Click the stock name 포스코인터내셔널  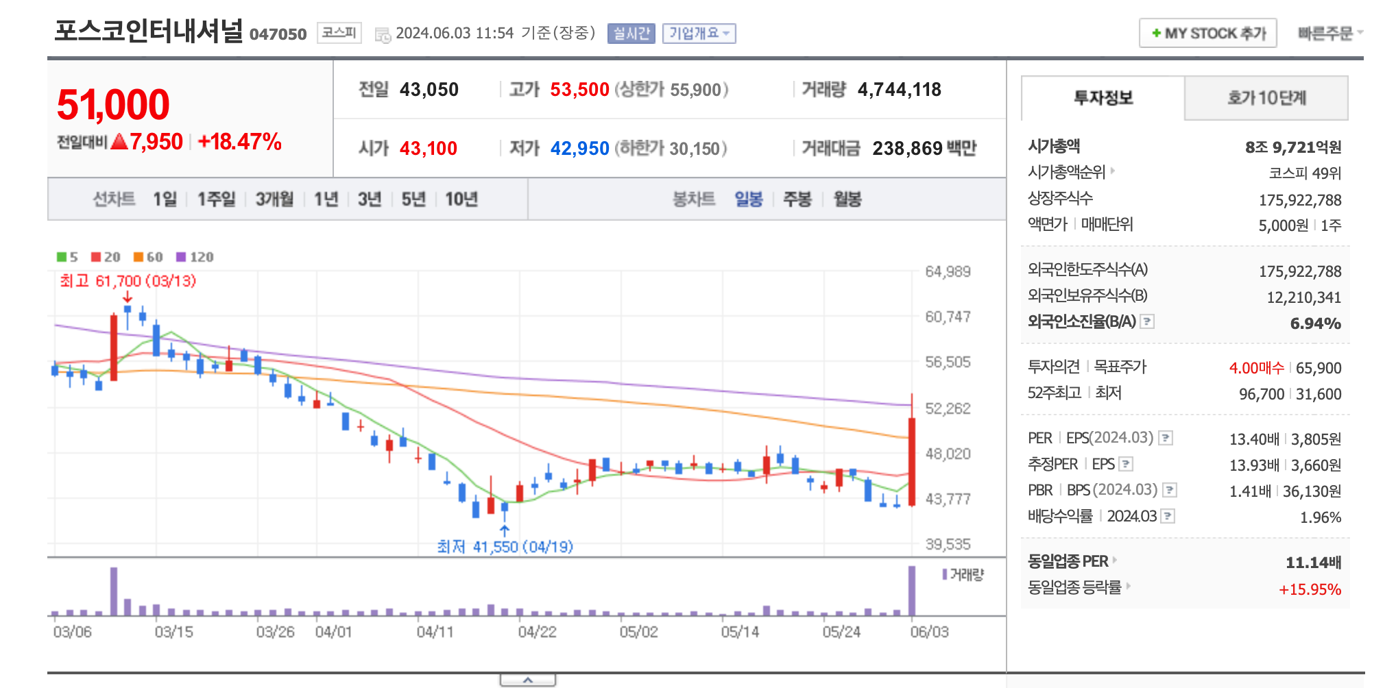point(149,31)
